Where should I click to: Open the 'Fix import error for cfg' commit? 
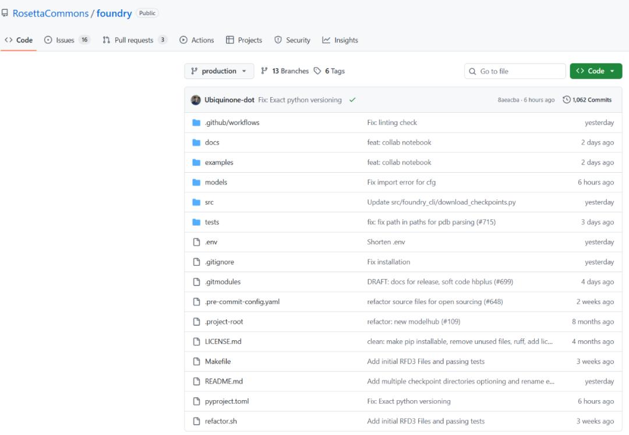pos(401,182)
